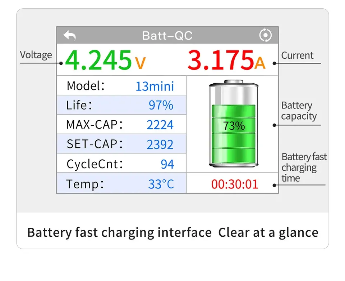
Task: Select the Model 13mini row
Action: point(121,86)
